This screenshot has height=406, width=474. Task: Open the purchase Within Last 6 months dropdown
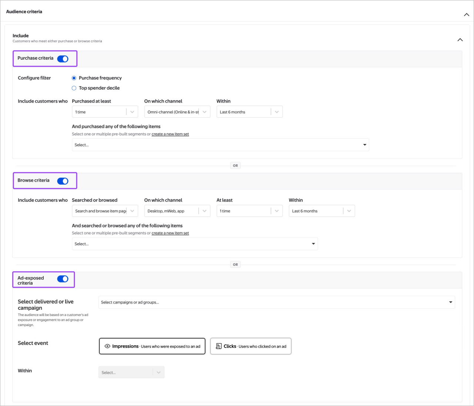point(250,112)
